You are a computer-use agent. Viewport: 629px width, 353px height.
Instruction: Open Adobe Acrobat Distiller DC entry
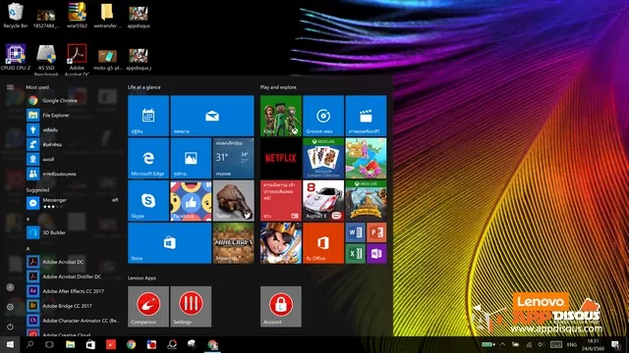[x=74, y=277]
